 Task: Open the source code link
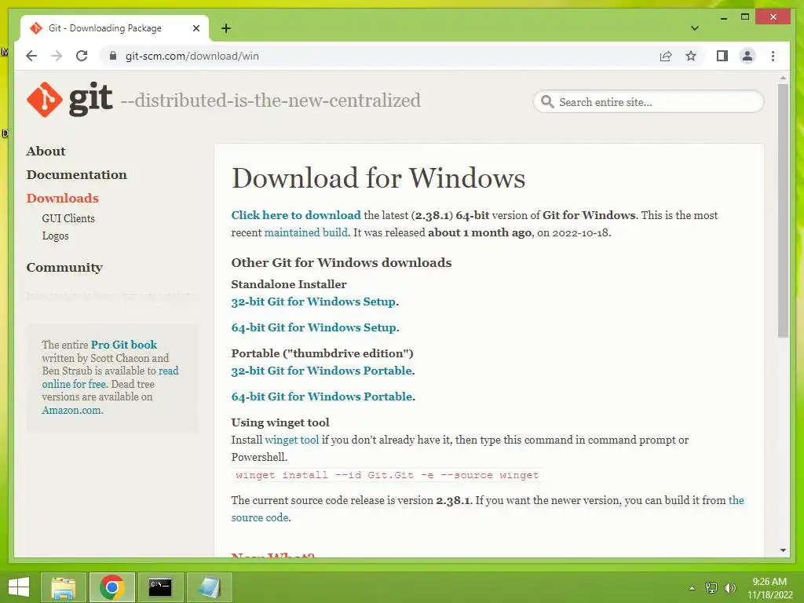coord(259,518)
